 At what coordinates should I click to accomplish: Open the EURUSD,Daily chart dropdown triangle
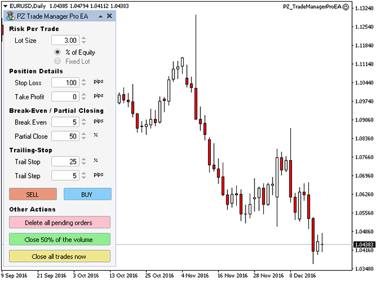pyautogui.click(x=5, y=6)
